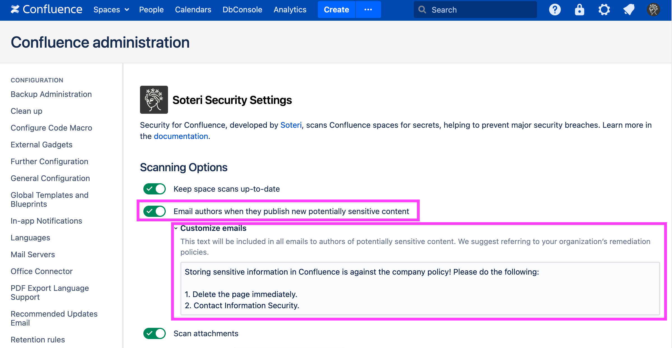
Task: Click the search magnifier icon
Action: click(x=422, y=10)
